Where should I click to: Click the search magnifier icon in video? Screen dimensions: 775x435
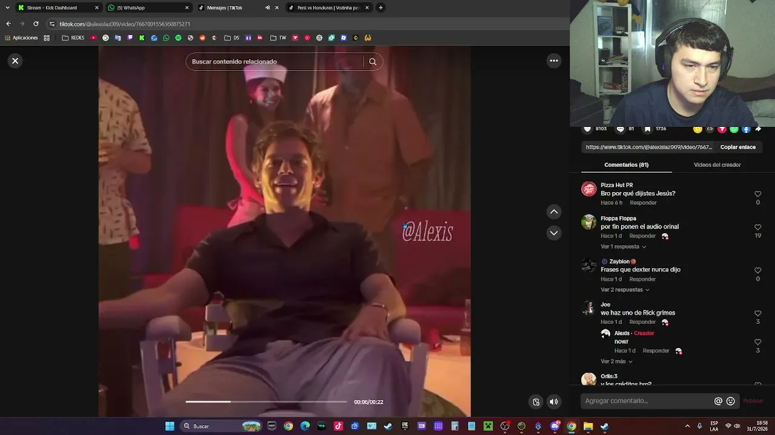click(372, 62)
